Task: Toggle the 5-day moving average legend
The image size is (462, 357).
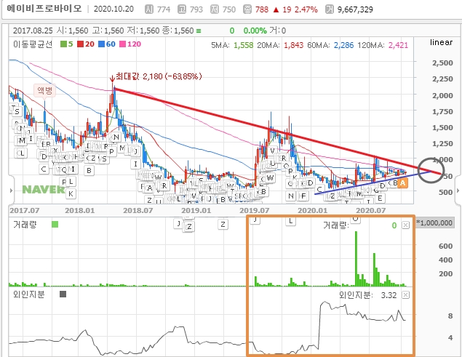Action: pyautogui.click(x=67, y=44)
